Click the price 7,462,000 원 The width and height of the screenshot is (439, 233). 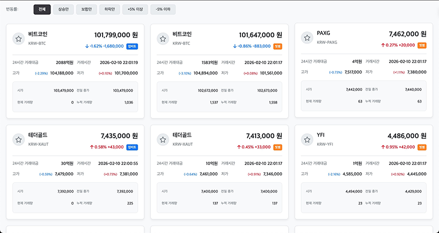(408, 34)
